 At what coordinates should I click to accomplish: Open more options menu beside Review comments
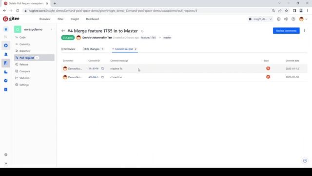coord(304,31)
